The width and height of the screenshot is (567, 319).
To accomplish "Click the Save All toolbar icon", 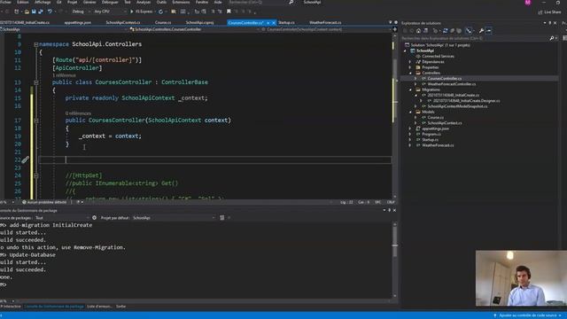I will point(41,12).
